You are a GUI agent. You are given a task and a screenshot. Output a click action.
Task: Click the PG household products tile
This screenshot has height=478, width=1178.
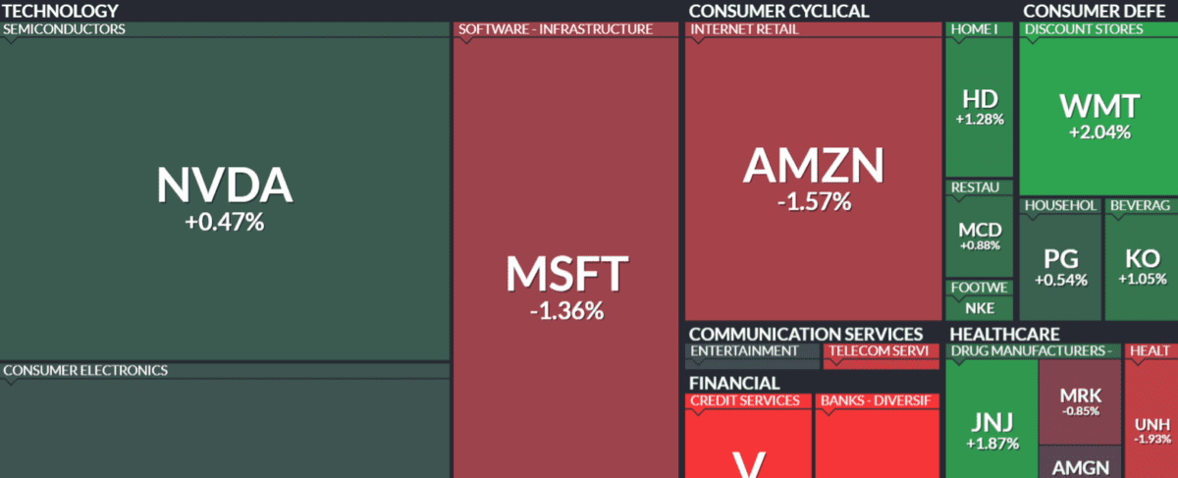coord(1061,267)
